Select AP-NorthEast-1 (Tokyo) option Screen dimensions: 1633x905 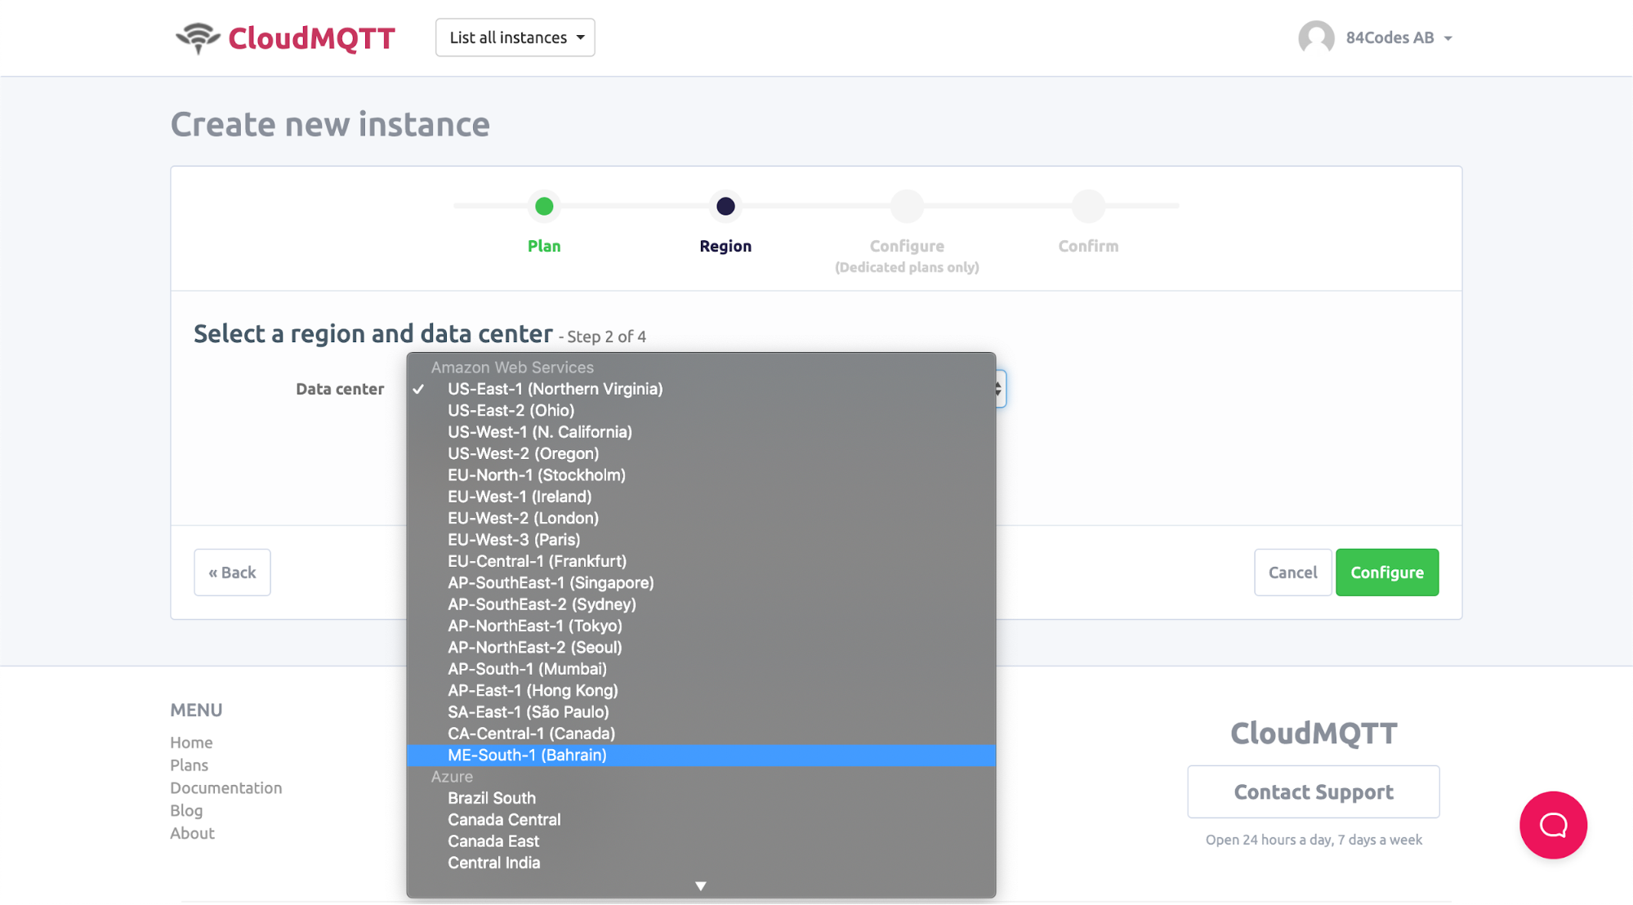701,626
